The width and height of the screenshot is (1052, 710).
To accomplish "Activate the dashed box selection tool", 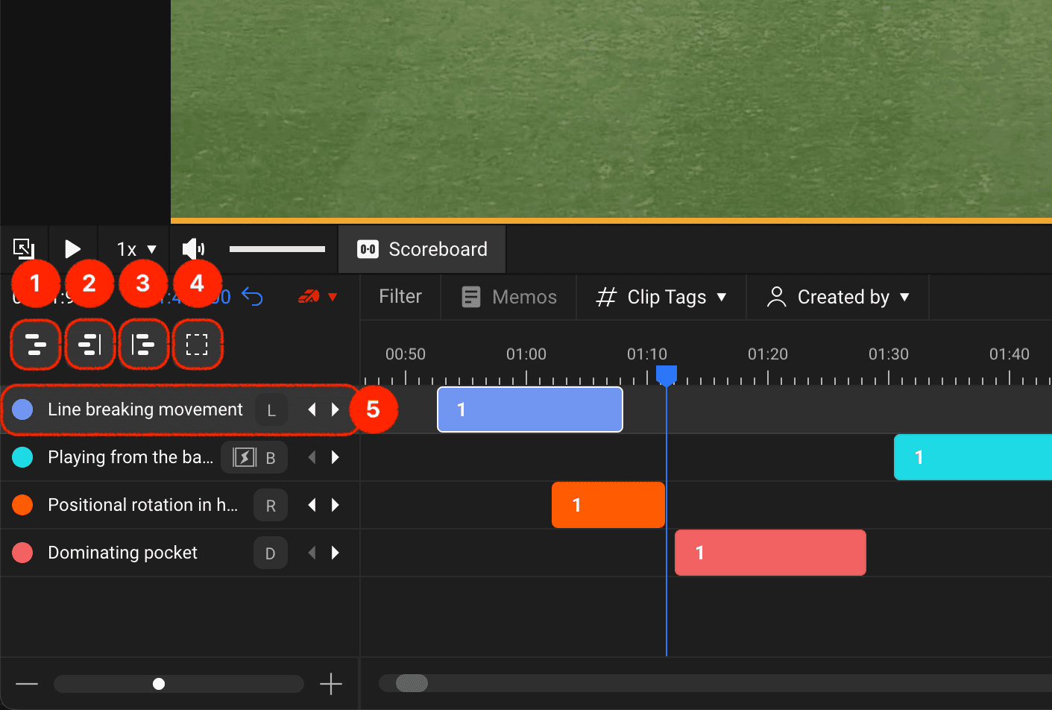I will (x=197, y=345).
